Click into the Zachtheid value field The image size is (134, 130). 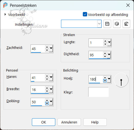click(x=38, y=49)
